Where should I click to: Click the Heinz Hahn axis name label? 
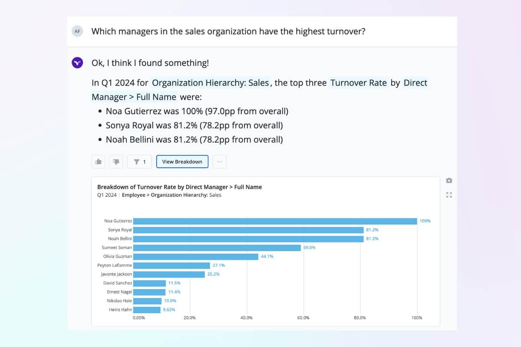point(120,310)
